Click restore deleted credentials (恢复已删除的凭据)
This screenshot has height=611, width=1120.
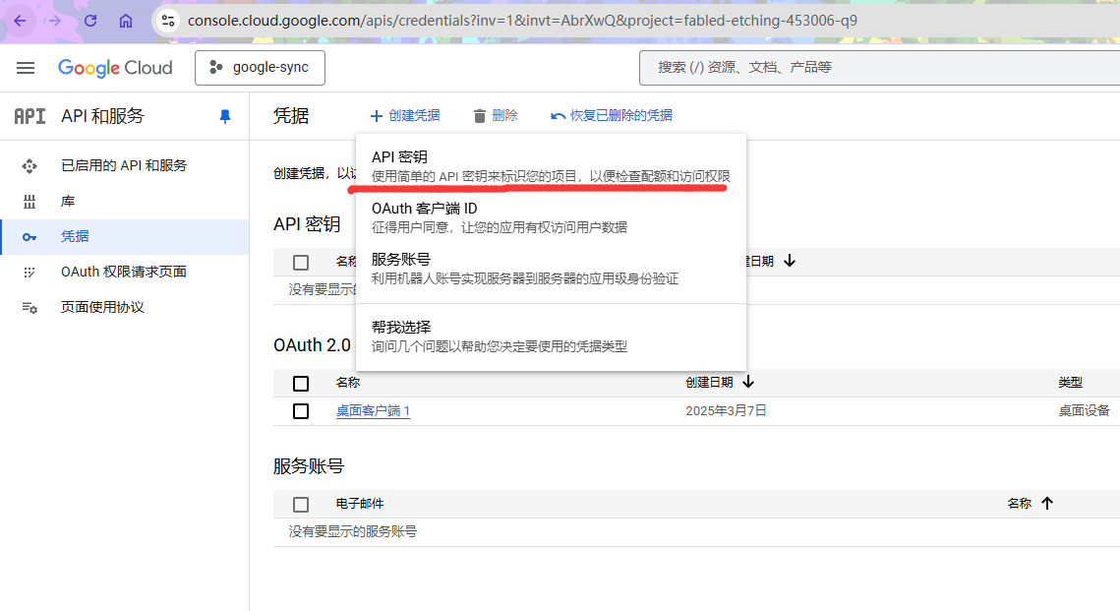click(x=612, y=116)
